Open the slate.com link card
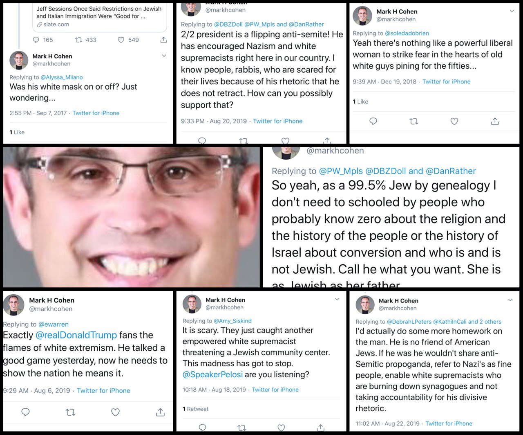The width and height of the screenshot is (523, 435). pos(100,16)
